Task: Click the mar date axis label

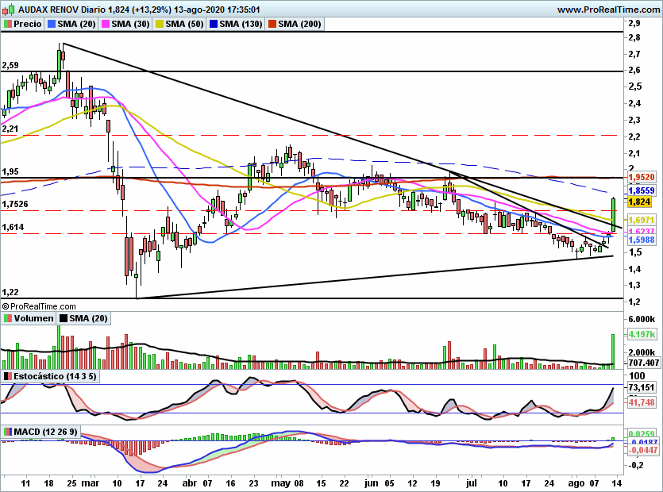Action: click(90, 483)
